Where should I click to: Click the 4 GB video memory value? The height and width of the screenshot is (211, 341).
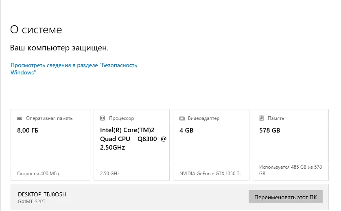[186, 131]
